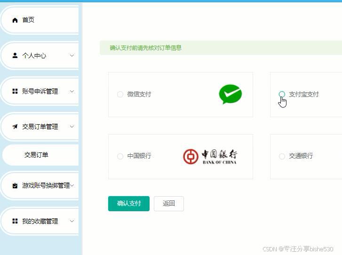Collapse the 交易订单管理 chevron
The width and height of the screenshot is (342, 255).
point(72,127)
